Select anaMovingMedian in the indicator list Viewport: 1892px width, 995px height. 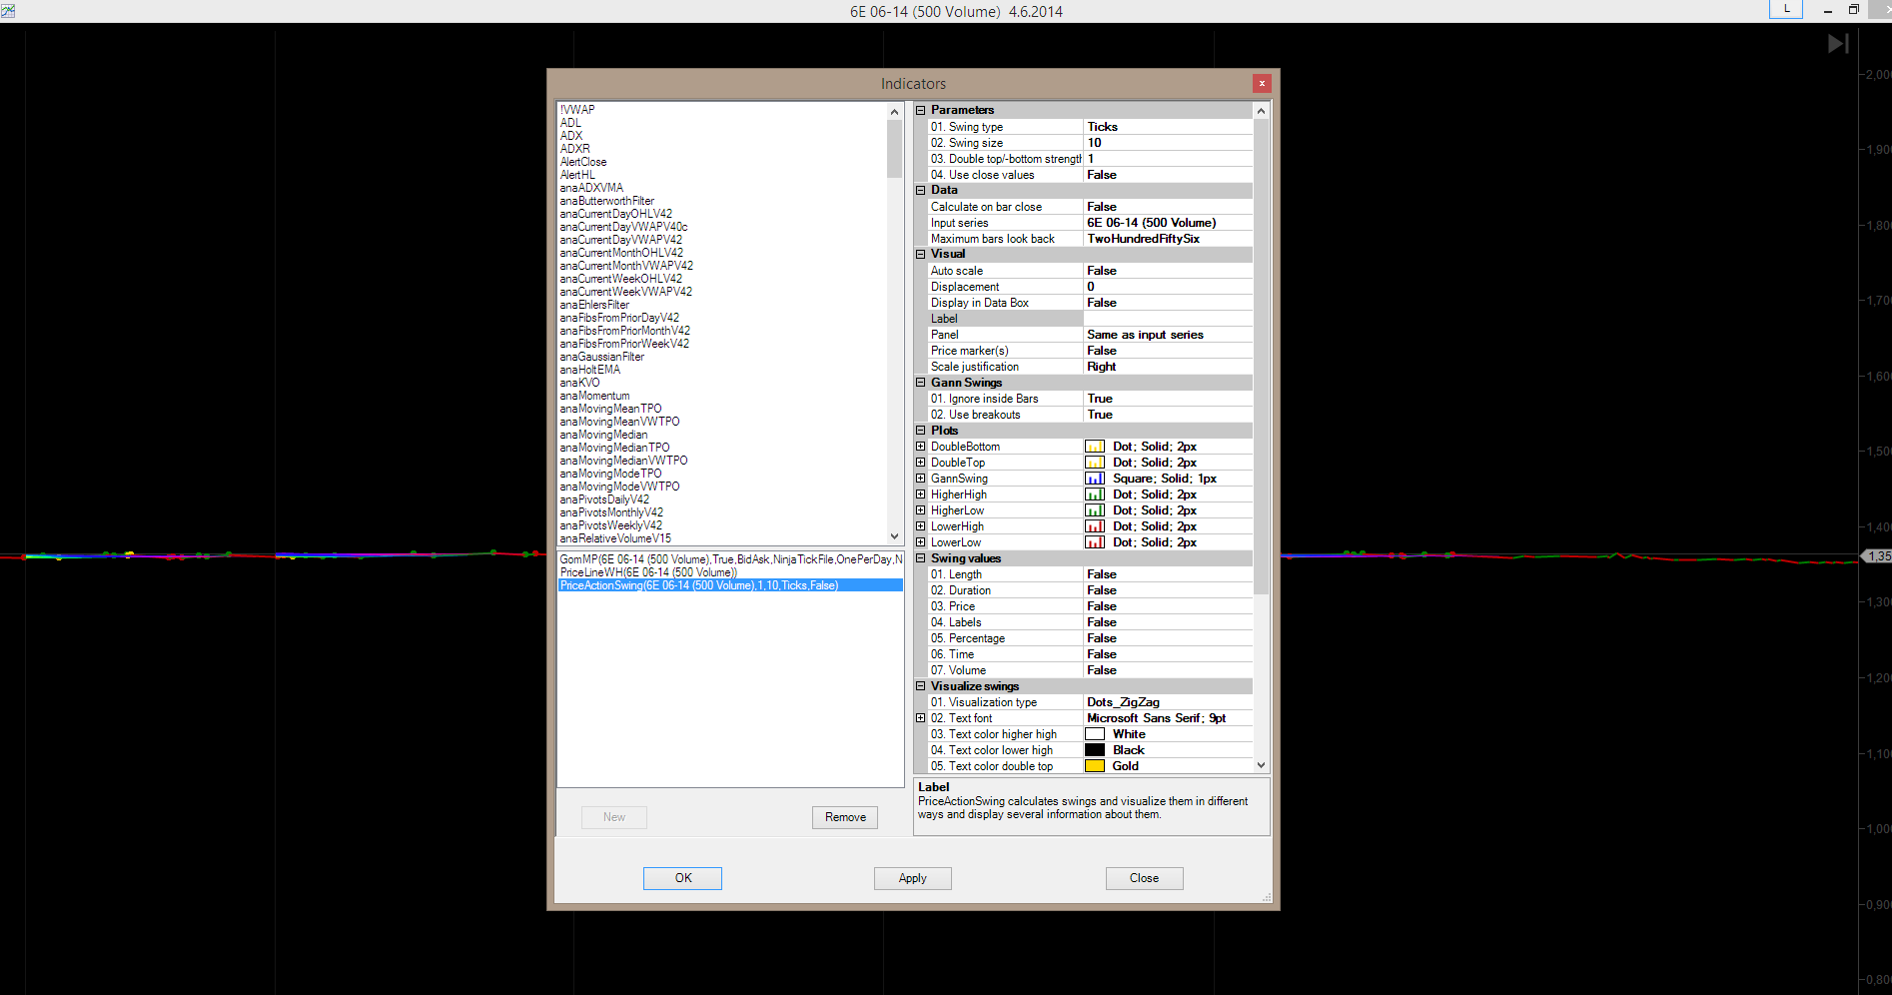[603, 435]
